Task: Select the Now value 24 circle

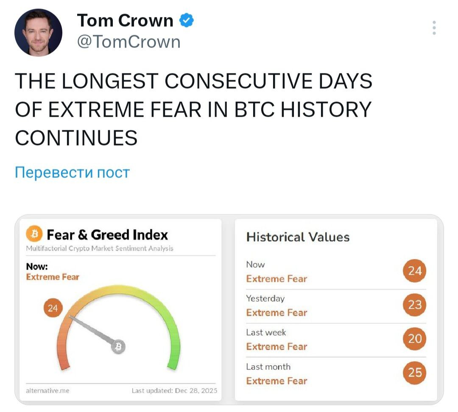Action: (x=414, y=271)
